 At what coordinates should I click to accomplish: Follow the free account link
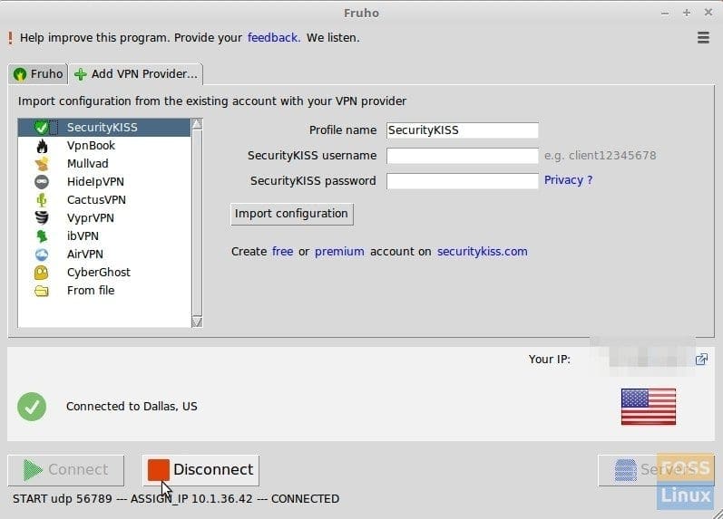point(283,252)
